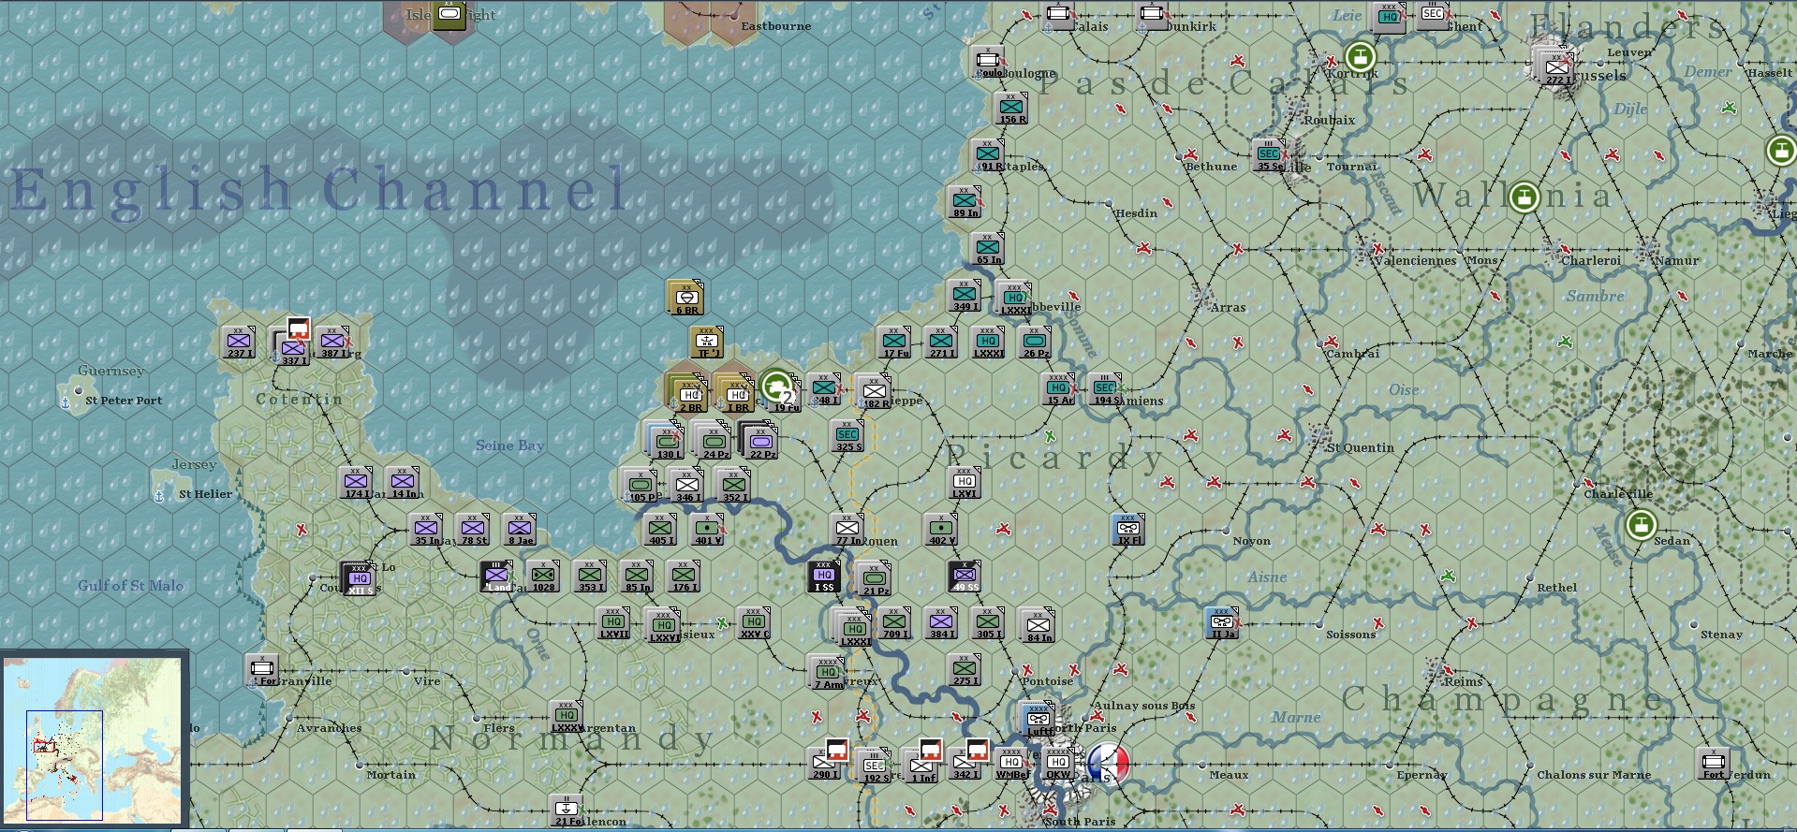Select the 1028 regiment counter
Image resolution: width=1797 pixels, height=832 pixels.
point(543,576)
